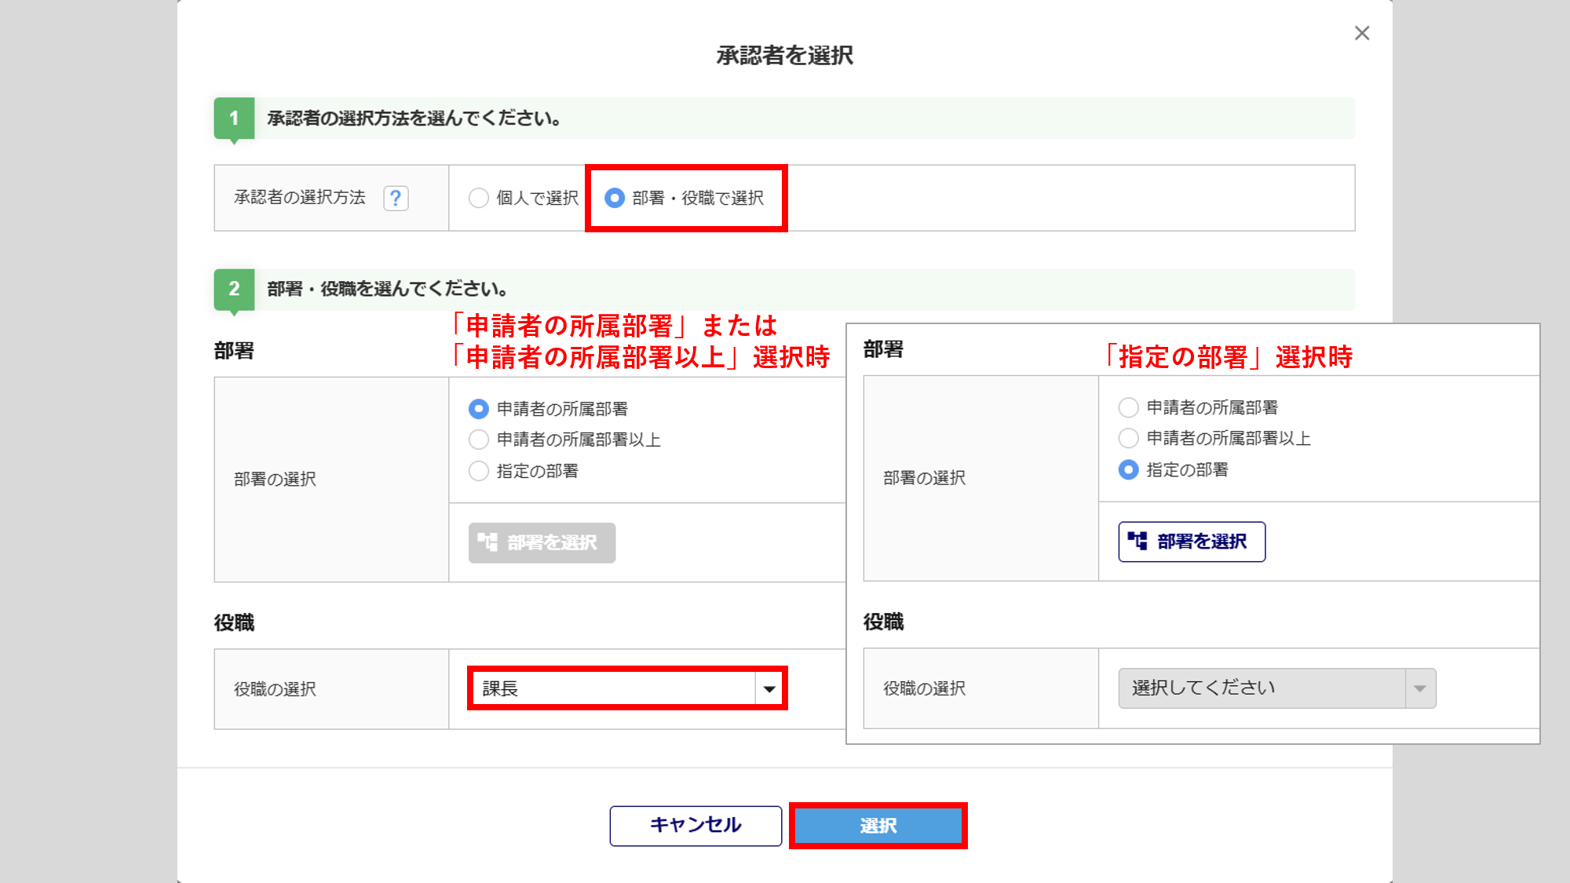
Task: Choose 指定の部署 in left panel
Action: pyautogui.click(x=479, y=471)
